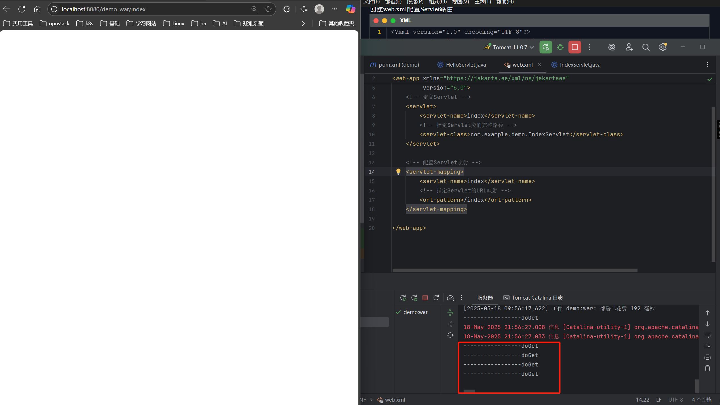Click the LF line separator status
Screen dimensions: 720x405
(x=659, y=400)
